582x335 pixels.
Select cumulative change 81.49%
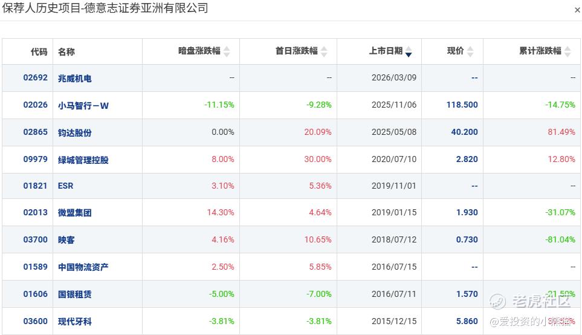(561, 132)
